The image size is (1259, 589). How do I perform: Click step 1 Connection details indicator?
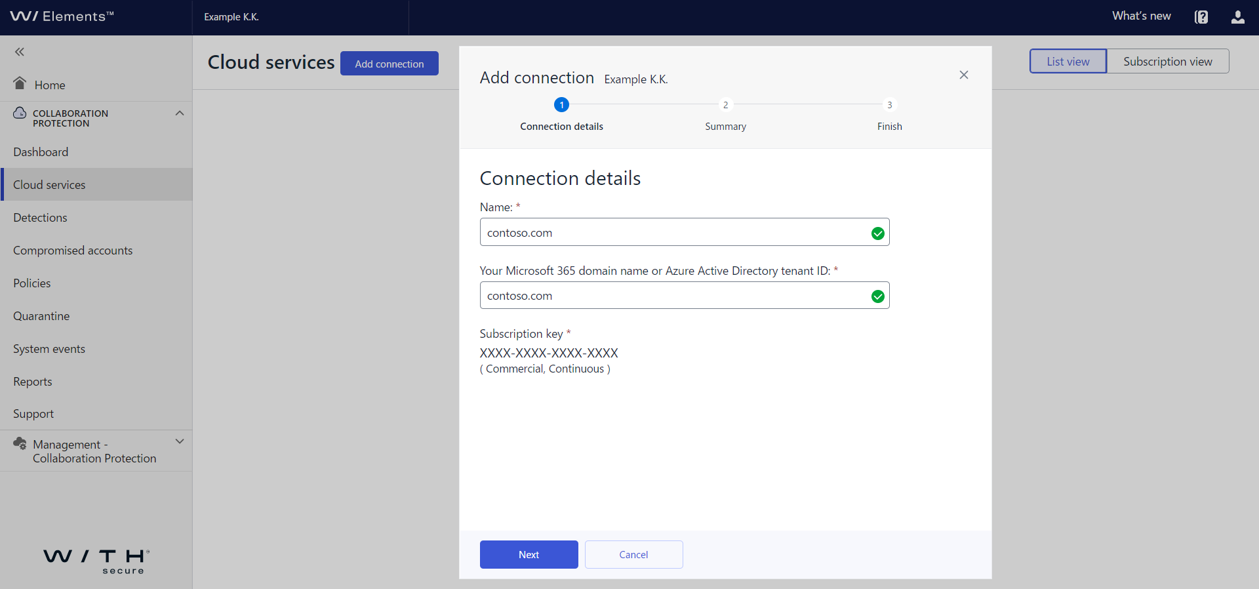561,105
